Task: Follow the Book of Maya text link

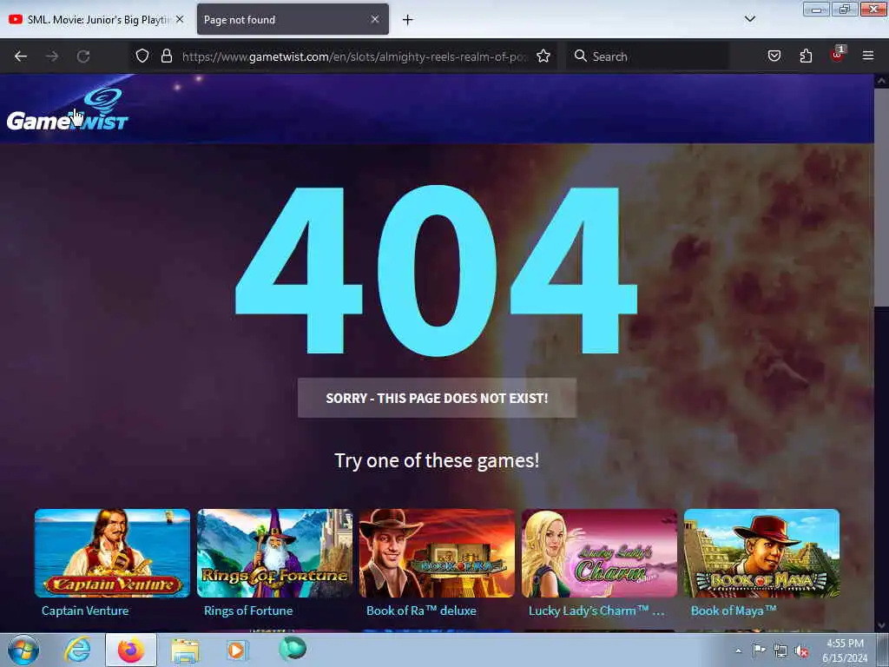Action: click(x=734, y=611)
